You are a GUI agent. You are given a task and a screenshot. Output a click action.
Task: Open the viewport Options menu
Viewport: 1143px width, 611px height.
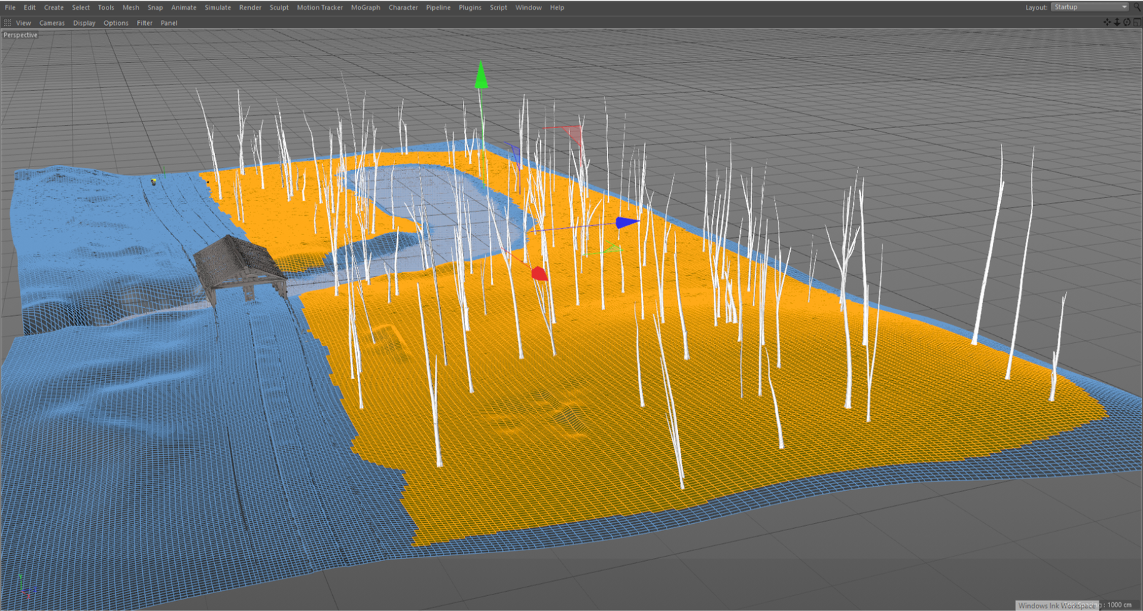click(x=116, y=23)
